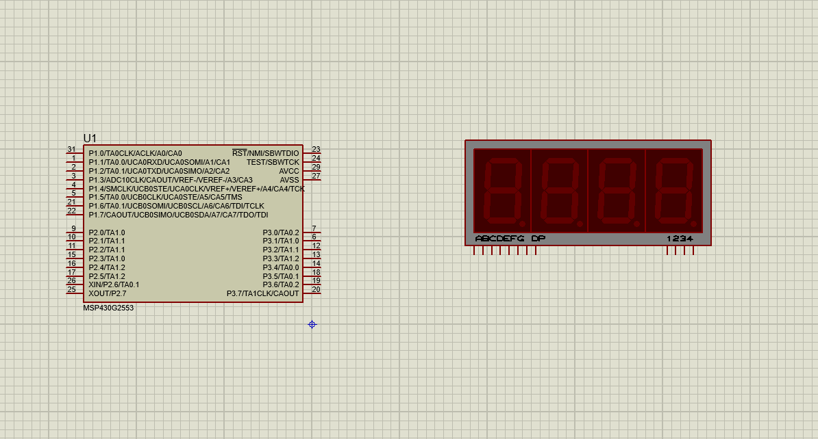Click pin number 23 on U1

pyautogui.click(x=316, y=150)
